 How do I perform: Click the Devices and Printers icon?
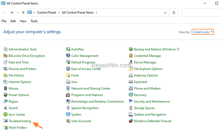[5, 69]
